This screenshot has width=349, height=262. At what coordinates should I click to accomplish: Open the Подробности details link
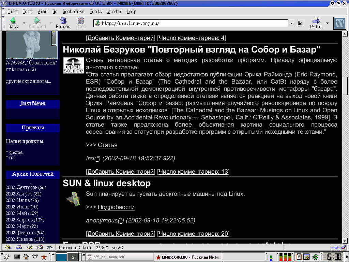[x=116, y=207]
